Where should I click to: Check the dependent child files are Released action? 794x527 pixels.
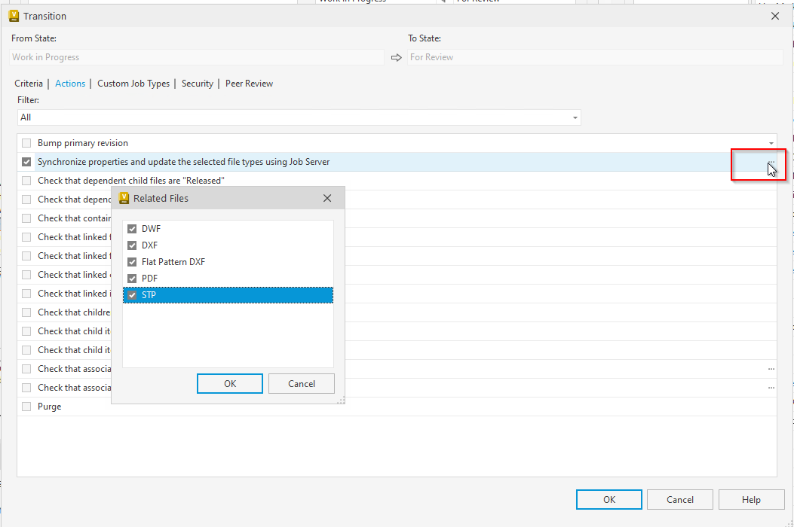[26, 180]
